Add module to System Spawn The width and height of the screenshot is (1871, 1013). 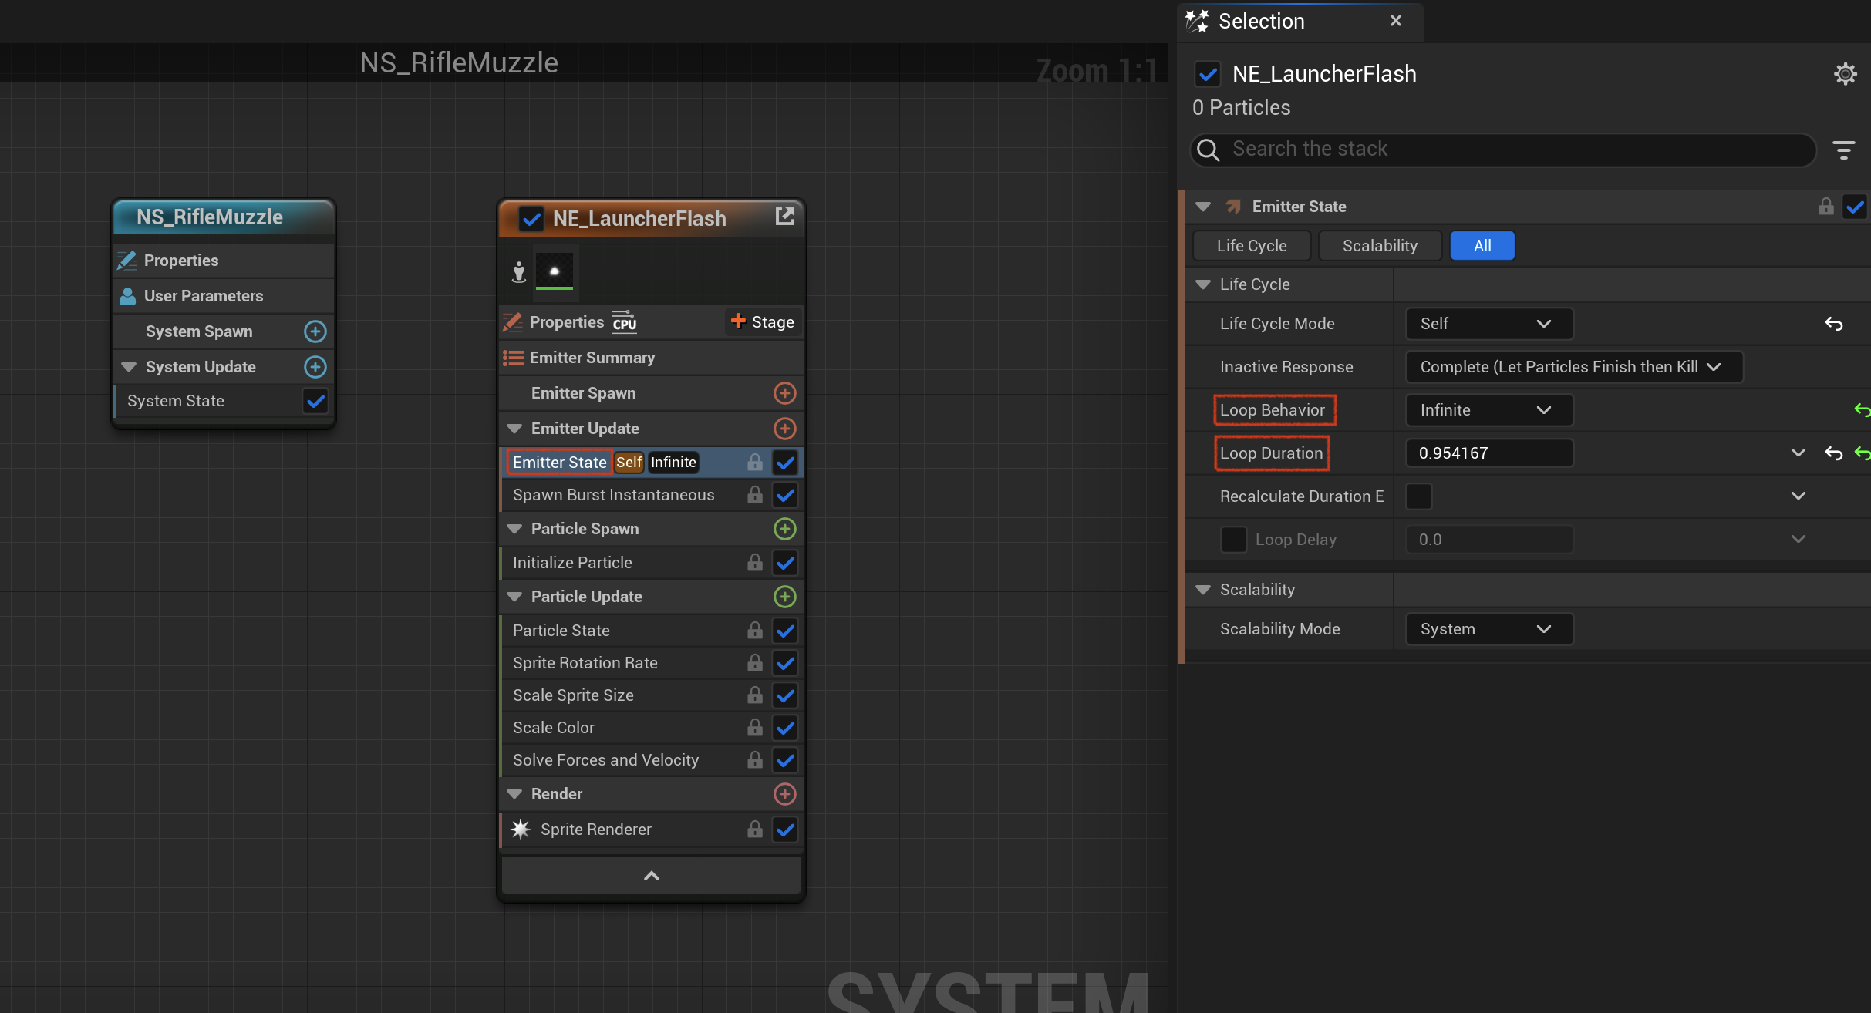315,331
